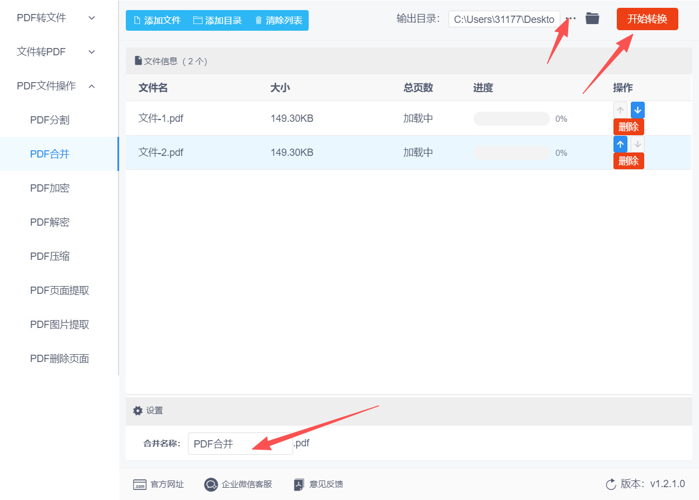The width and height of the screenshot is (699, 500).
Task: Expand the 文件转PDF sidebar section
Action: coord(59,52)
